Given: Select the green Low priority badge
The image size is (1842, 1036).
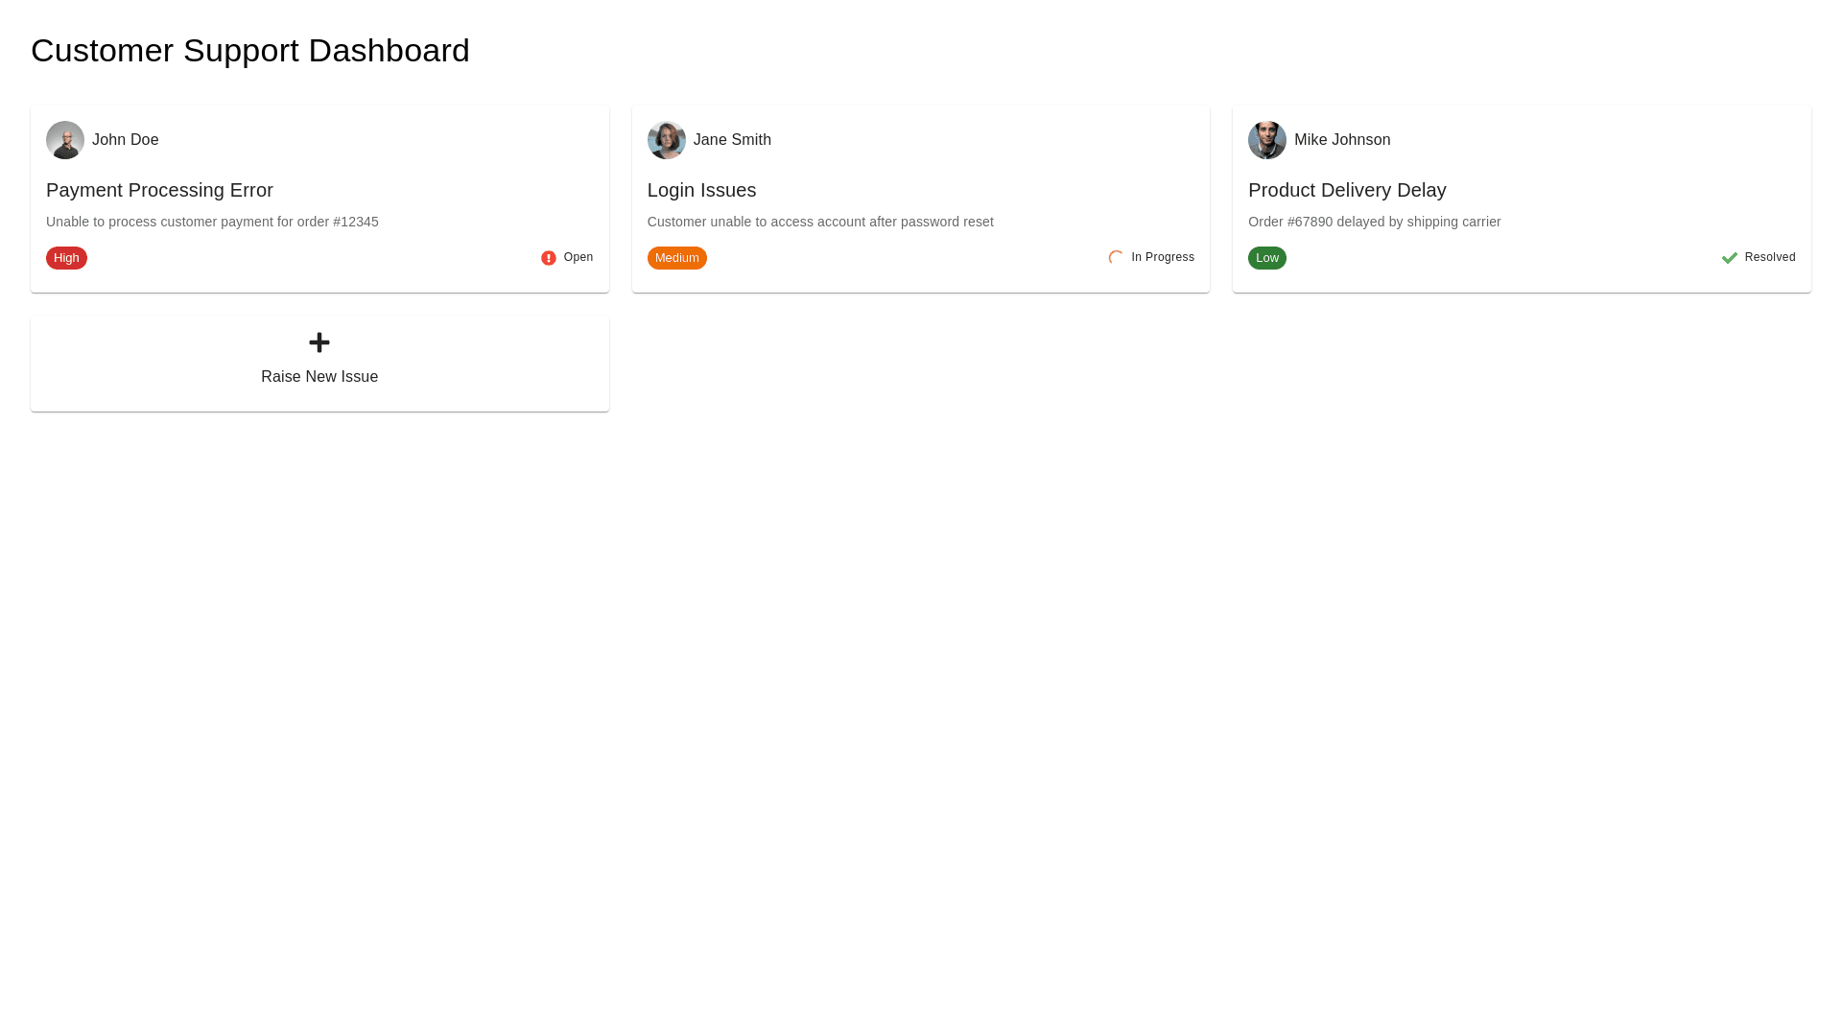Looking at the screenshot, I should 1266,258.
